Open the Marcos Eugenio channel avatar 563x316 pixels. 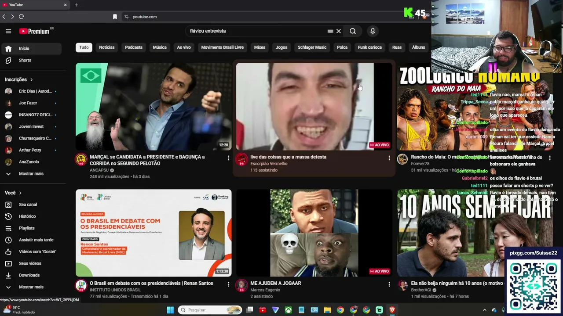241,286
